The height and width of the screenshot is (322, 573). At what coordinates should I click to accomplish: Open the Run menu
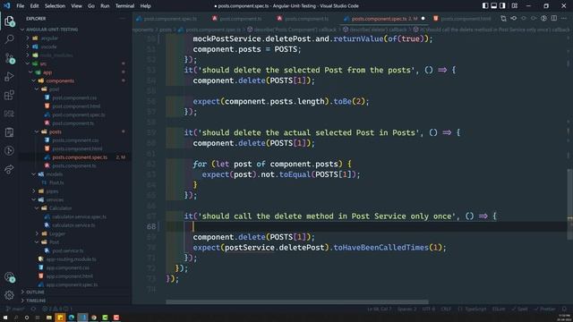(x=105, y=6)
